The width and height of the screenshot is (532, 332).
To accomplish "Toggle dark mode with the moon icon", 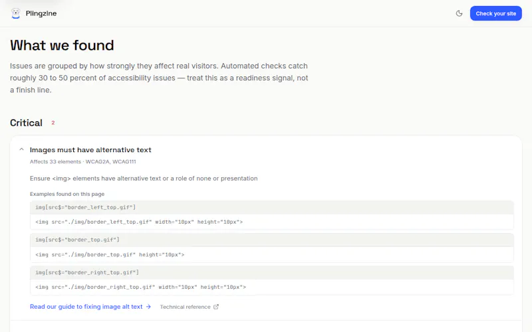I will pos(459,13).
